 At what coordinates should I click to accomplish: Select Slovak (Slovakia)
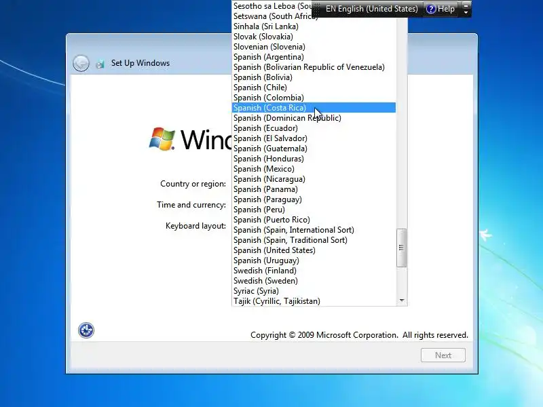[314, 37]
